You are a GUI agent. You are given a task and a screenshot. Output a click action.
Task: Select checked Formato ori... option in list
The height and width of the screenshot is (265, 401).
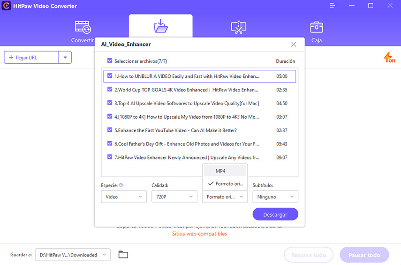coord(225,184)
